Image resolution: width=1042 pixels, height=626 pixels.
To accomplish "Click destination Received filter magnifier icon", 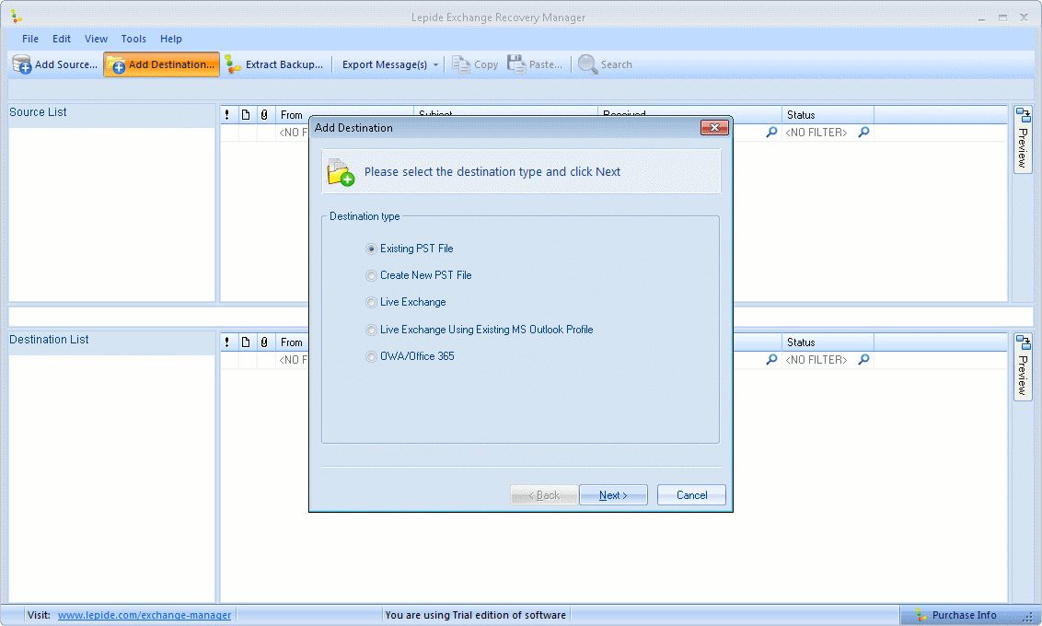I will (771, 360).
